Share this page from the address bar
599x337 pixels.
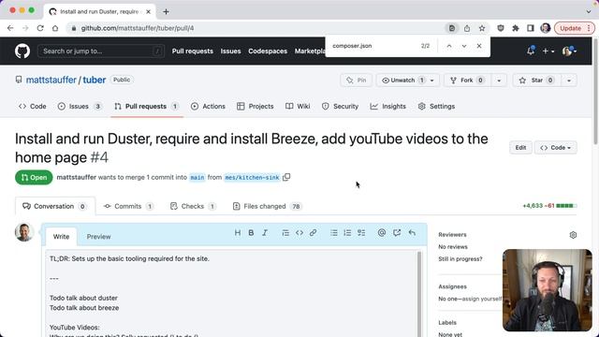467,28
